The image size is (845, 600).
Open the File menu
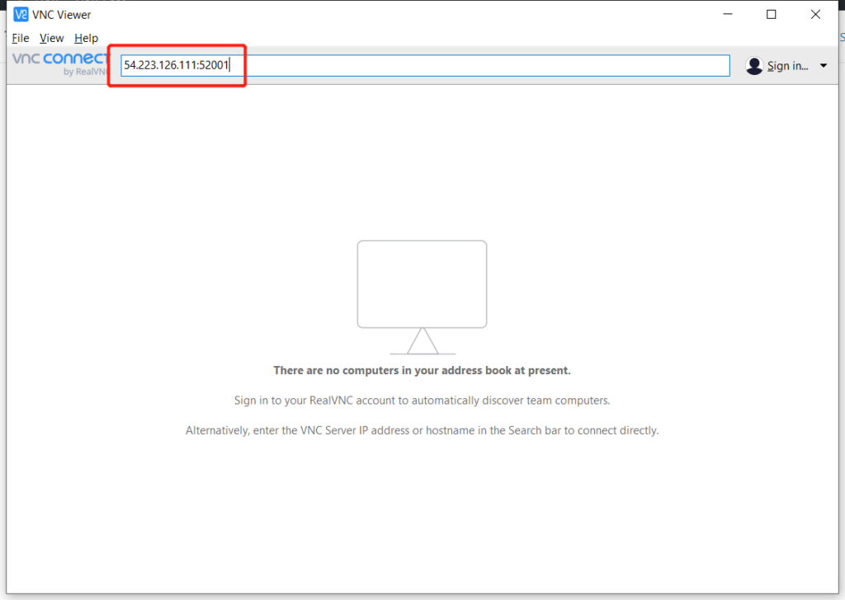coord(21,38)
